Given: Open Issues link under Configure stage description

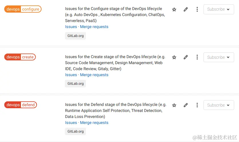Looking at the screenshot, I should pos(71,27).
